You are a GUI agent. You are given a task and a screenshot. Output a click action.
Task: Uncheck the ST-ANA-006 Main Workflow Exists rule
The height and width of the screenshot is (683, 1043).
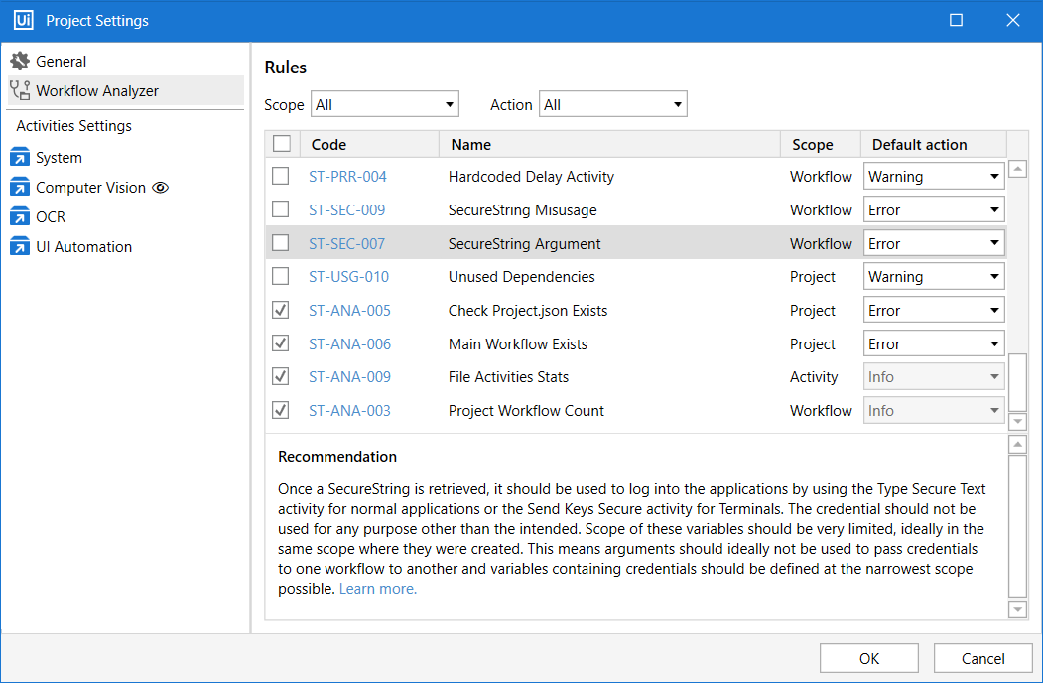tap(281, 343)
